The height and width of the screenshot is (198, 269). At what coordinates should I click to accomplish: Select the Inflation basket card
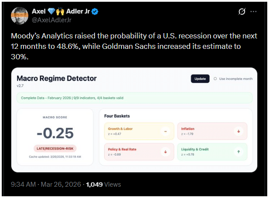[x=211, y=131]
